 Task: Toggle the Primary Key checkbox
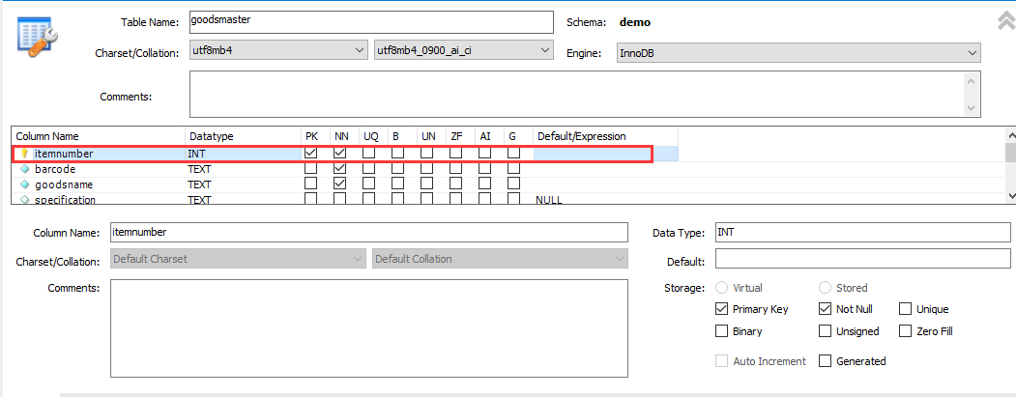722,309
